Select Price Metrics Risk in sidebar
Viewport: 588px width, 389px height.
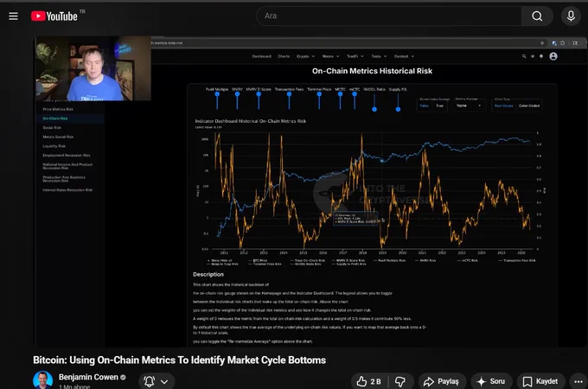(58, 109)
